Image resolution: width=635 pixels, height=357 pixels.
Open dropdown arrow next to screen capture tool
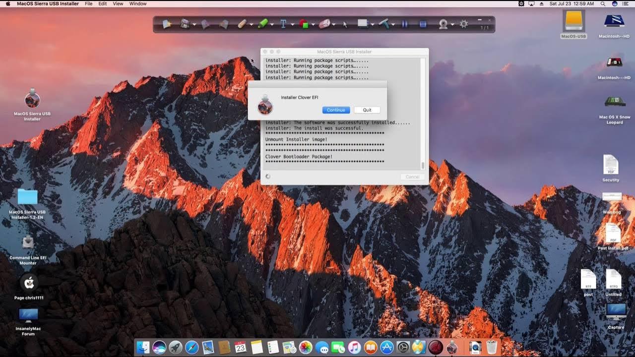(372, 24)
